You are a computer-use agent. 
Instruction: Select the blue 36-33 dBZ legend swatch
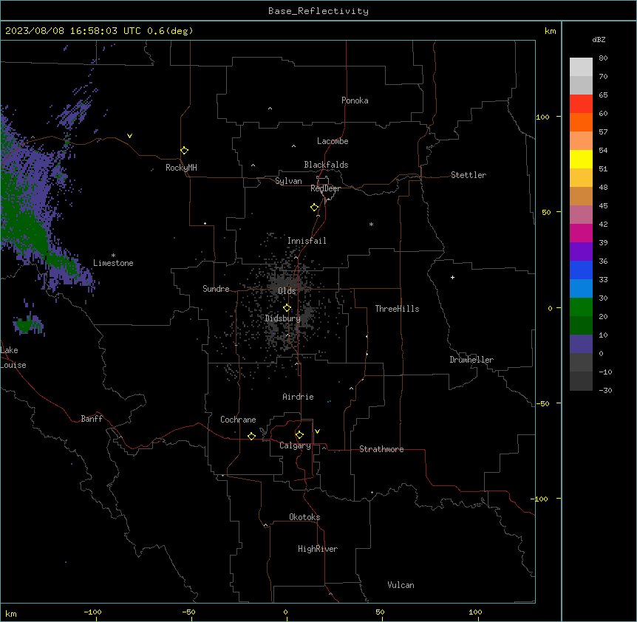581,270
